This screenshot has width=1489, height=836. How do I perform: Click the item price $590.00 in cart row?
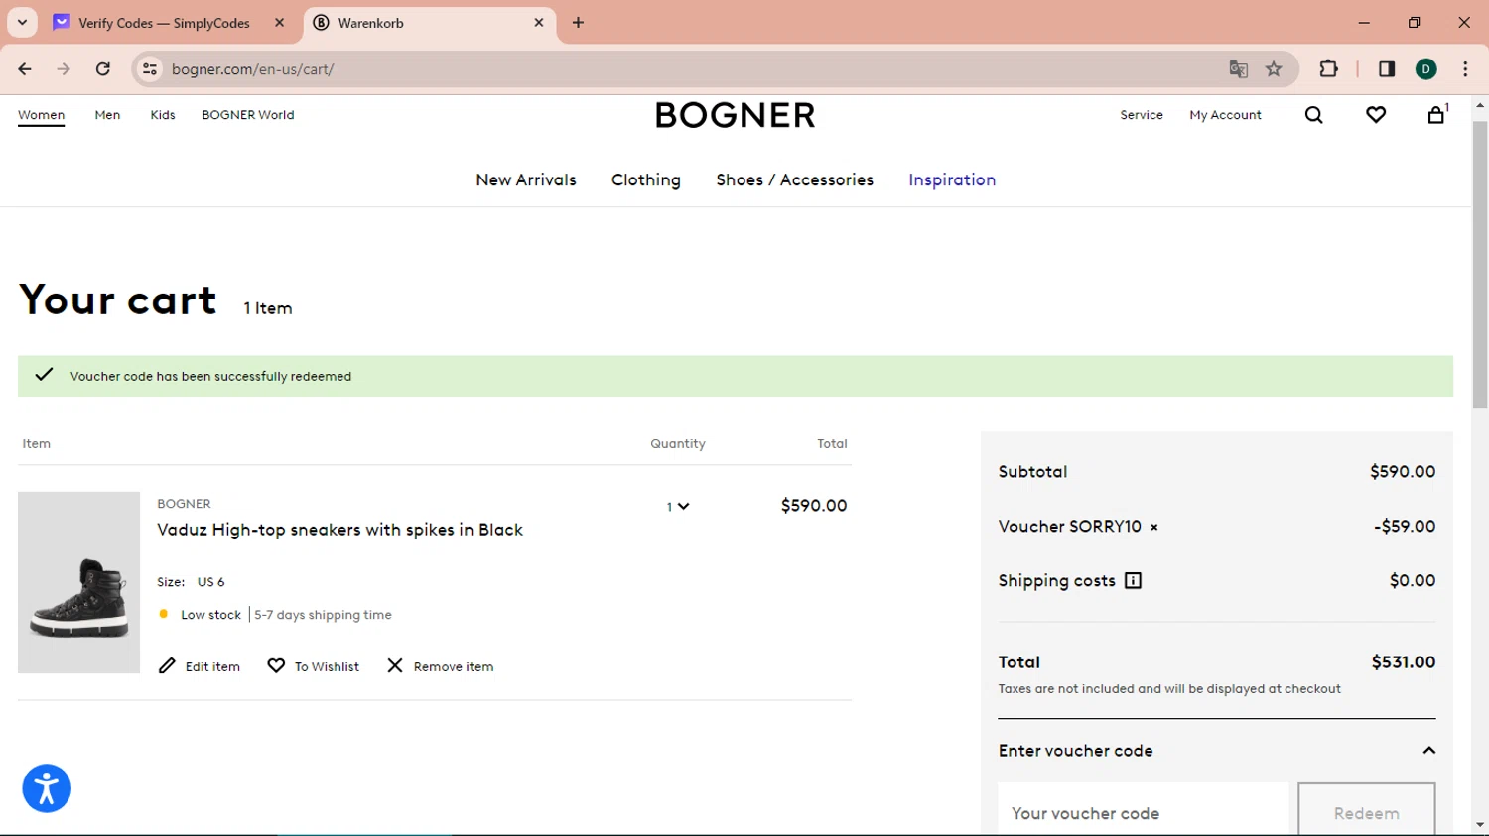(x=814, y=505)
